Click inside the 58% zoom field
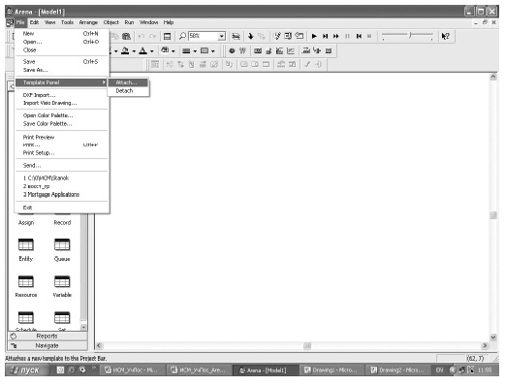505x386 pixels. click(204, 36)
